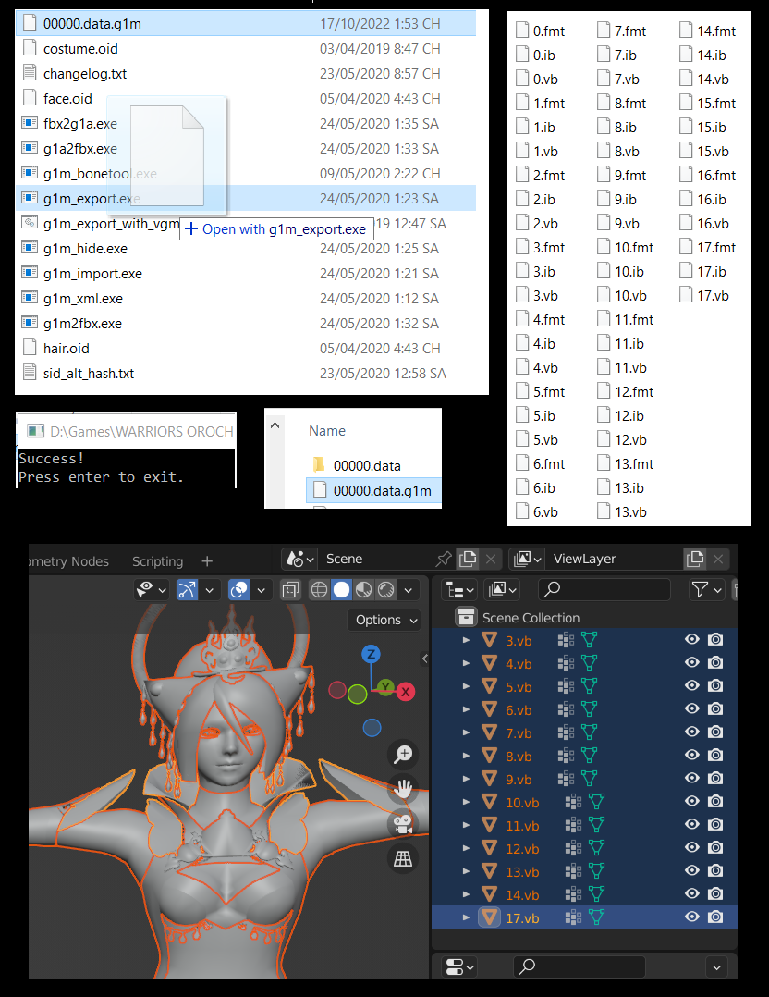
Task: Add a new workspace tab
Action: click(206, 561)
